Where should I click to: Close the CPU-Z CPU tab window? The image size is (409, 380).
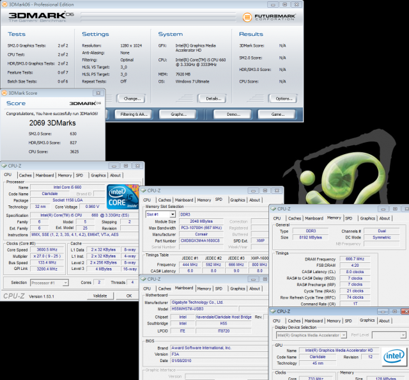(138, 166)
